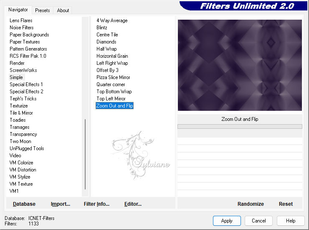Open the Help button
Viewport: 309px width, 230px height.
pos(291,220)
